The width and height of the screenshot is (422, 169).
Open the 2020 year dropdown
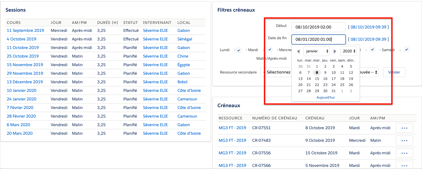click(x=348, y=51)
